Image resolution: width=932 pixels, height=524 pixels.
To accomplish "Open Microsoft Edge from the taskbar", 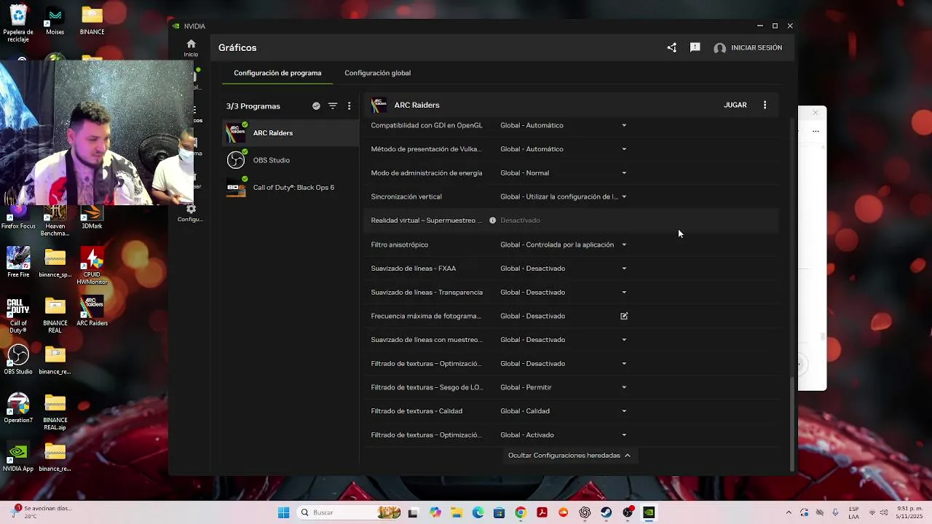I will [x=478, y=512].
